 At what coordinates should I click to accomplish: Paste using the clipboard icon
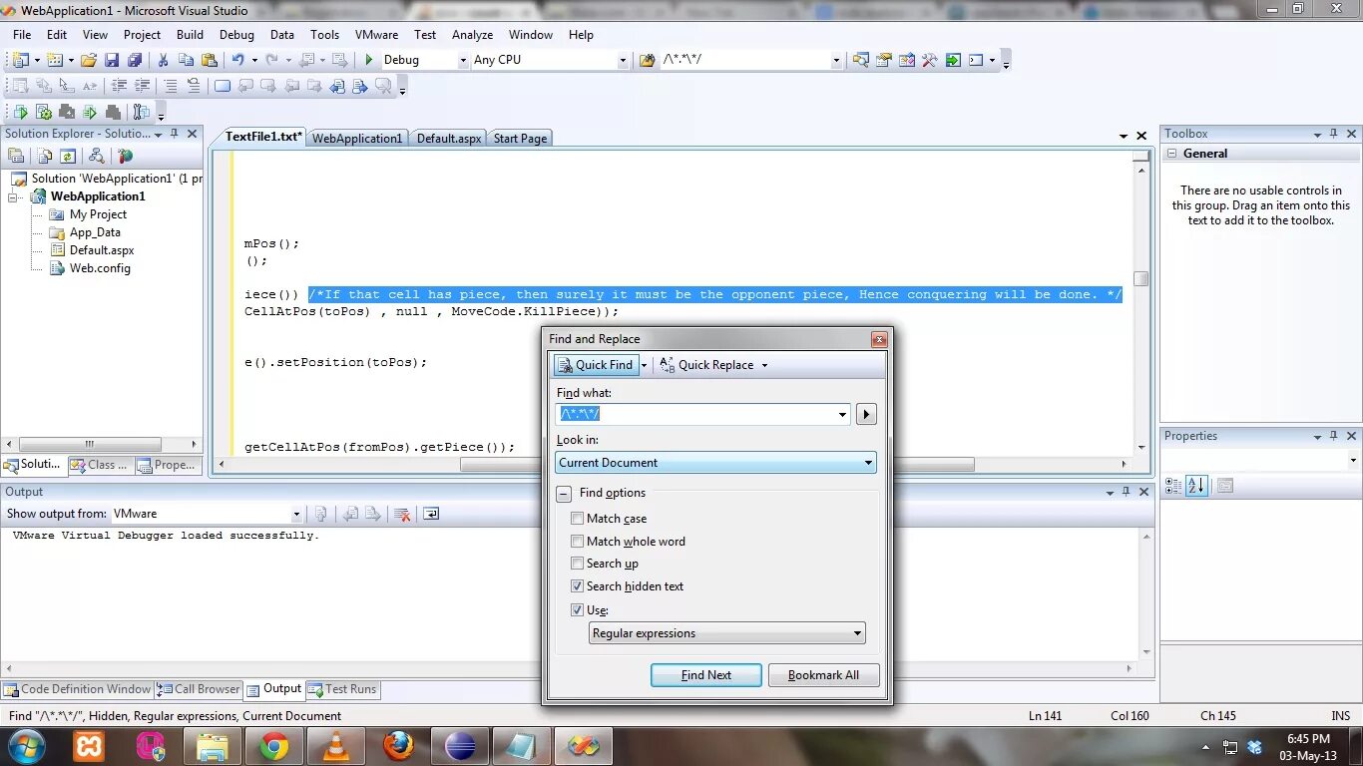(209, 60)
